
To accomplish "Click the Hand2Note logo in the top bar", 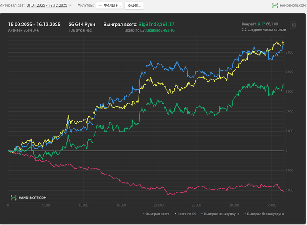I will point(289,6).
